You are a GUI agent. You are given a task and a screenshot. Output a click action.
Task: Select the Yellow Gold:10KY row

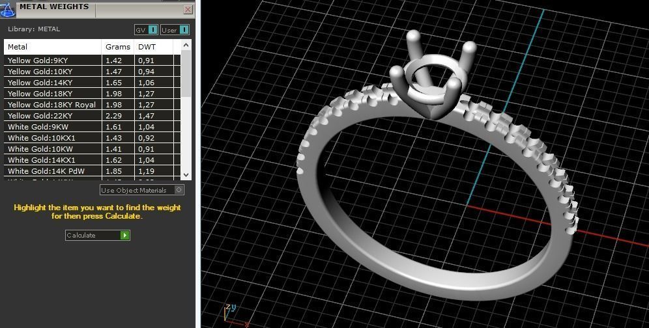[x=93, y=71]
